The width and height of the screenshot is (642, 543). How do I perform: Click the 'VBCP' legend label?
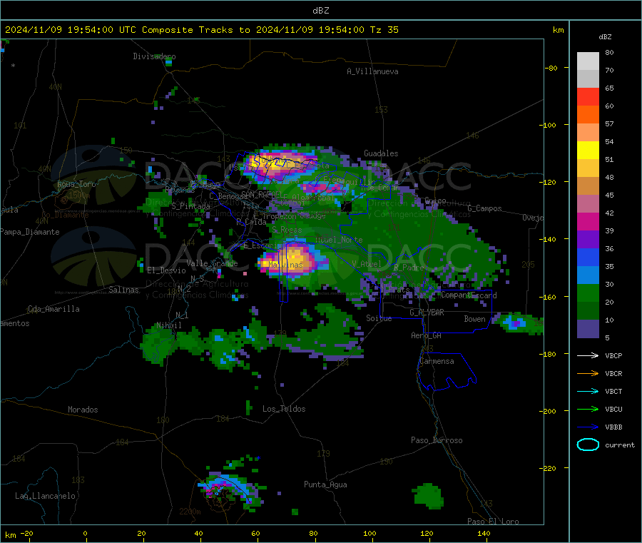(x=613, y=355)
